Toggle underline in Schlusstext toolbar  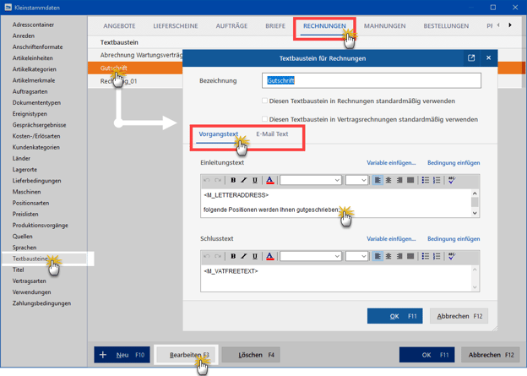point(255,256)
